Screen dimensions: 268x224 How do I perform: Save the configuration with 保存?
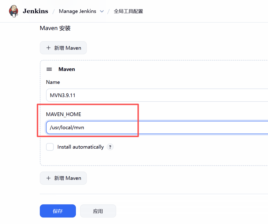point(58,211)
